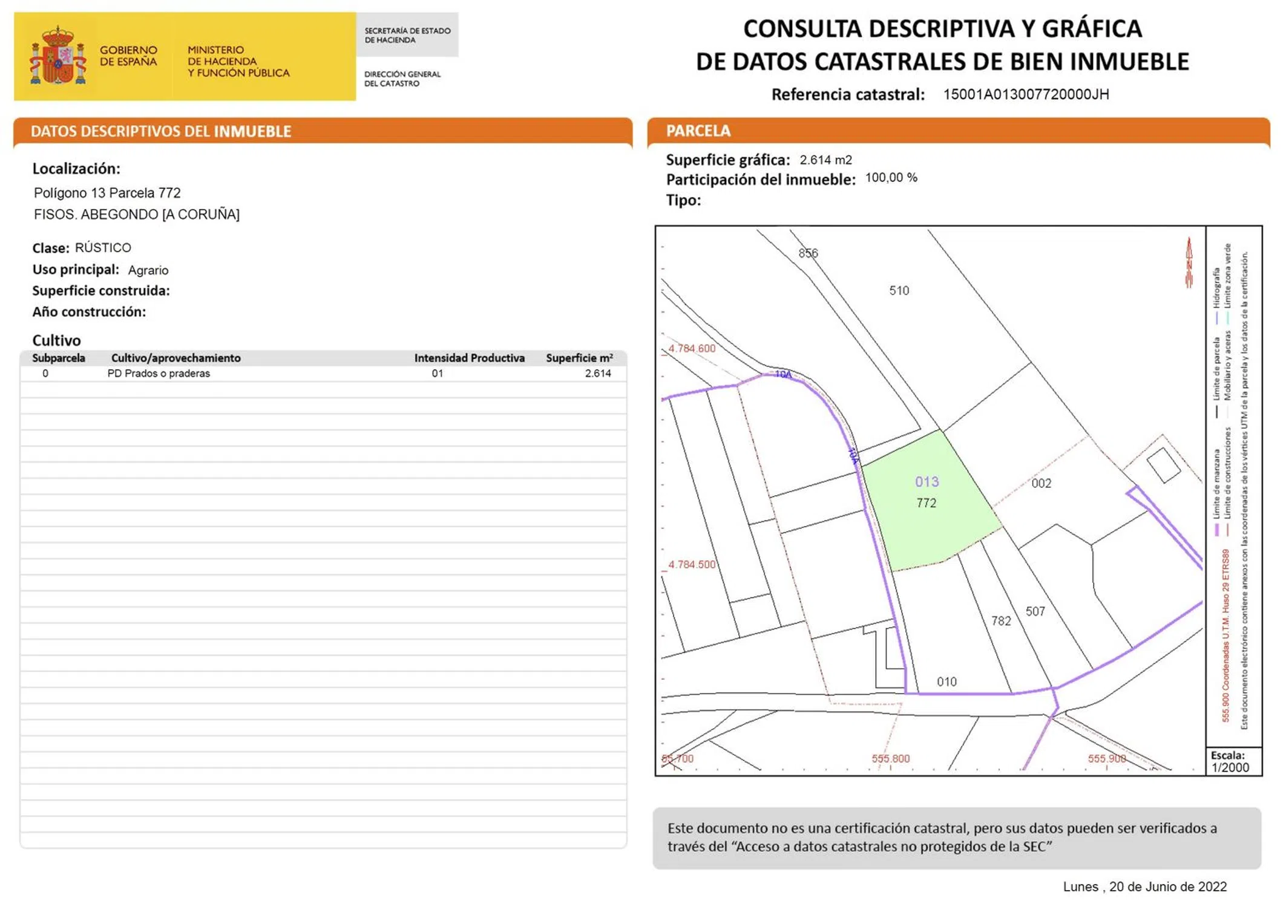Click the catastral reference 15001A013007720000JH
The width and height of the screenshot is (1286, 907).
click(x=1026, y=94)
